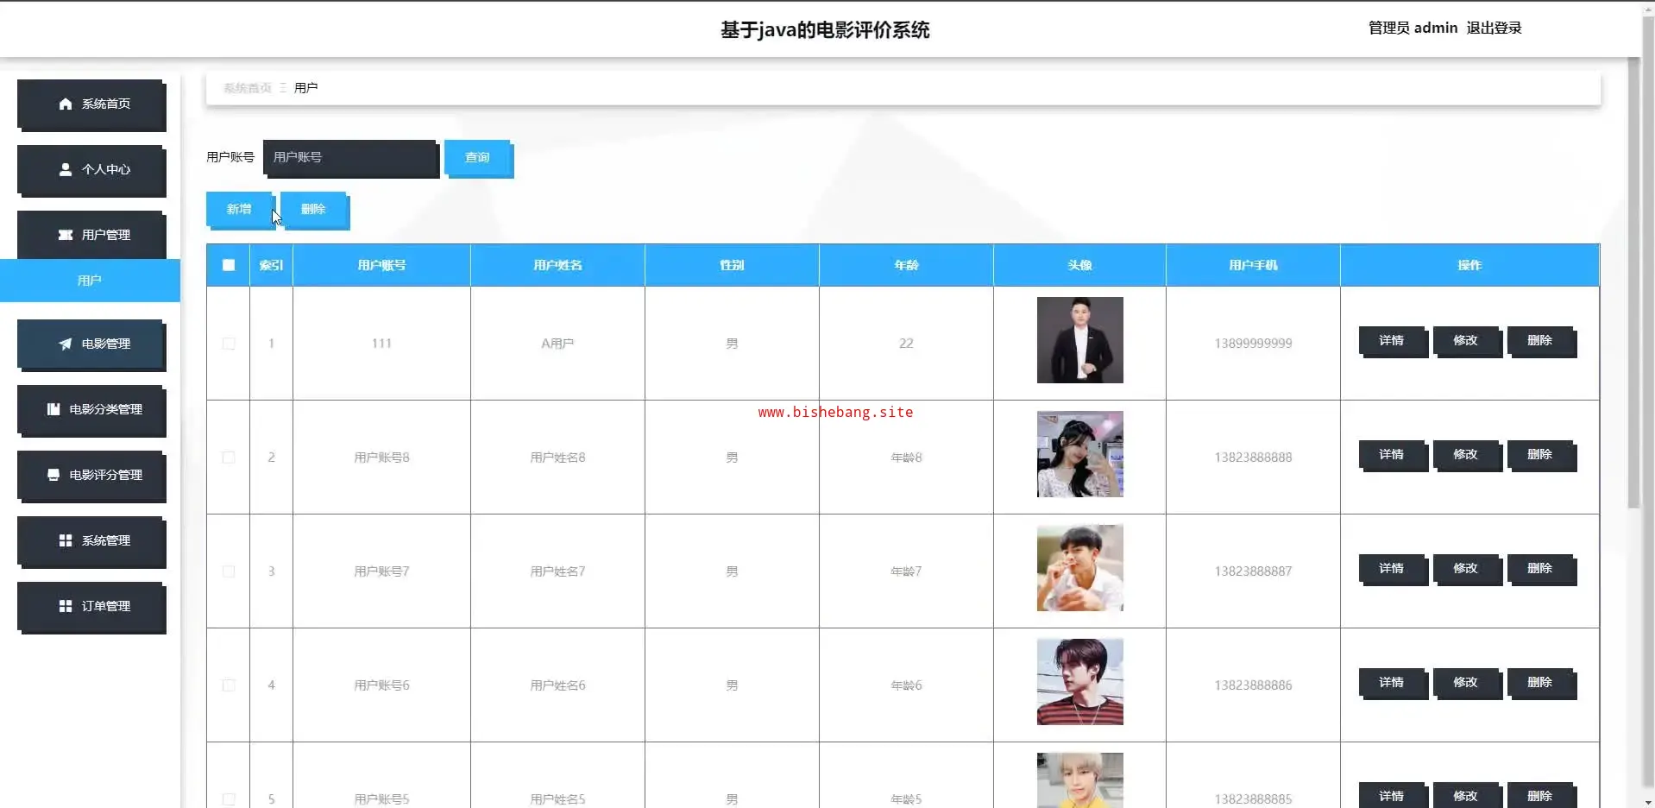Click 删除 for 用户账号5
The image size is (1655, 808).
tap(1540, 796)
